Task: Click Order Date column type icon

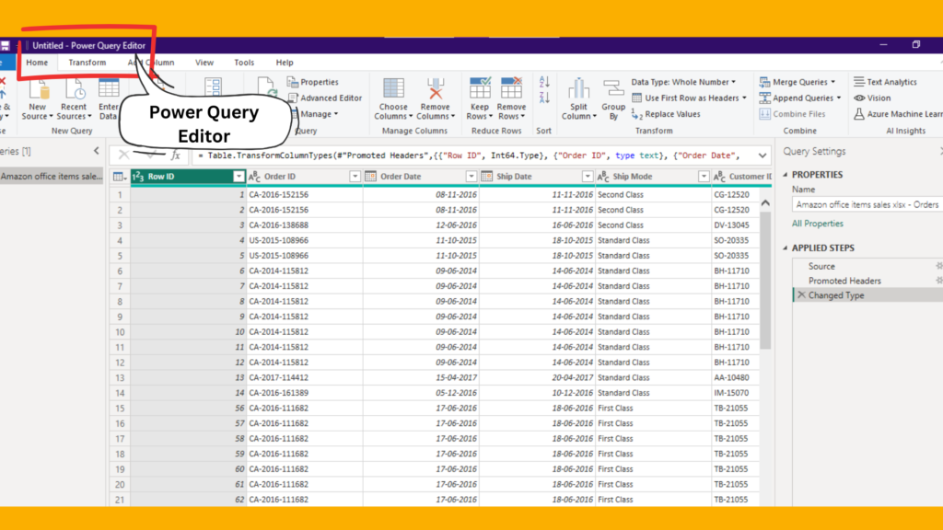Action: (x=370, y=177)
